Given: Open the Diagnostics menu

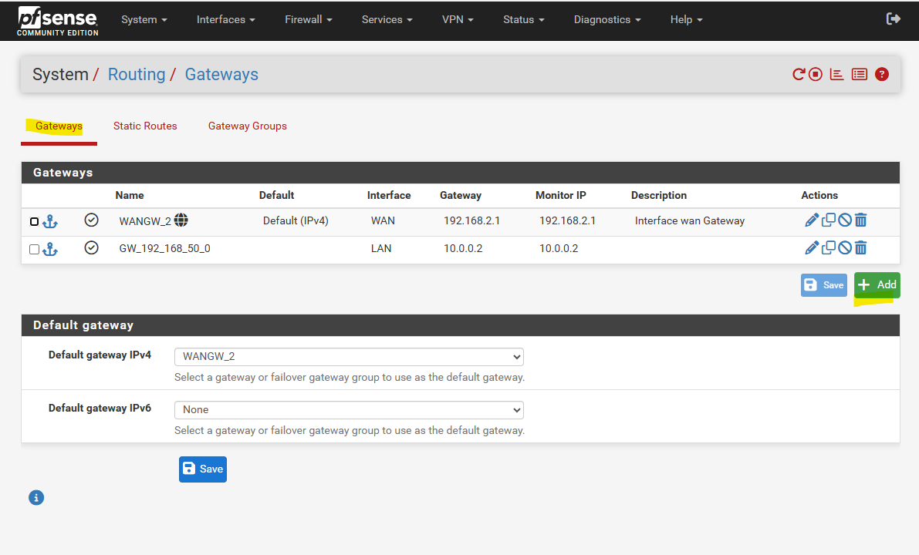Looking at the screenshot, I should [607, 19].
